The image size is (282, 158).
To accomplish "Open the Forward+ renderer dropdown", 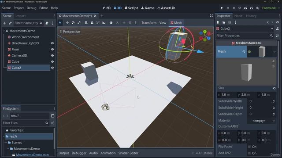I will coord(271,8).
